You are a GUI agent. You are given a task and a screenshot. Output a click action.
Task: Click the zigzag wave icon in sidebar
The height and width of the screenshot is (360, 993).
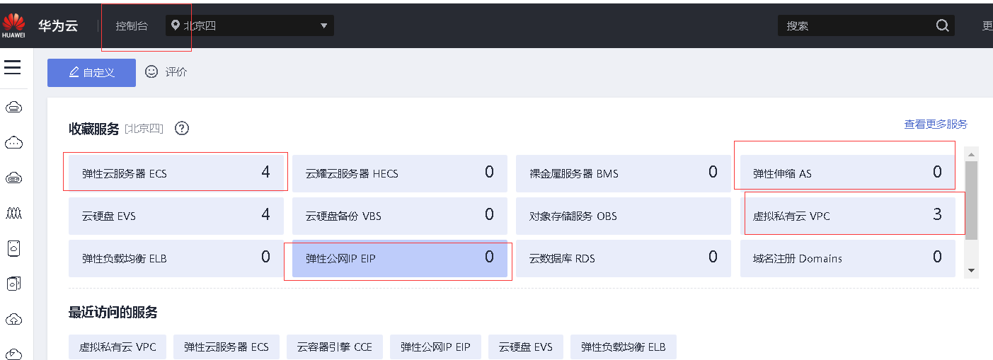point(13,212)
